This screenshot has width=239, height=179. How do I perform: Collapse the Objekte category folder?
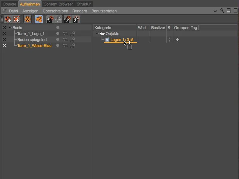[x=97, y=33]
